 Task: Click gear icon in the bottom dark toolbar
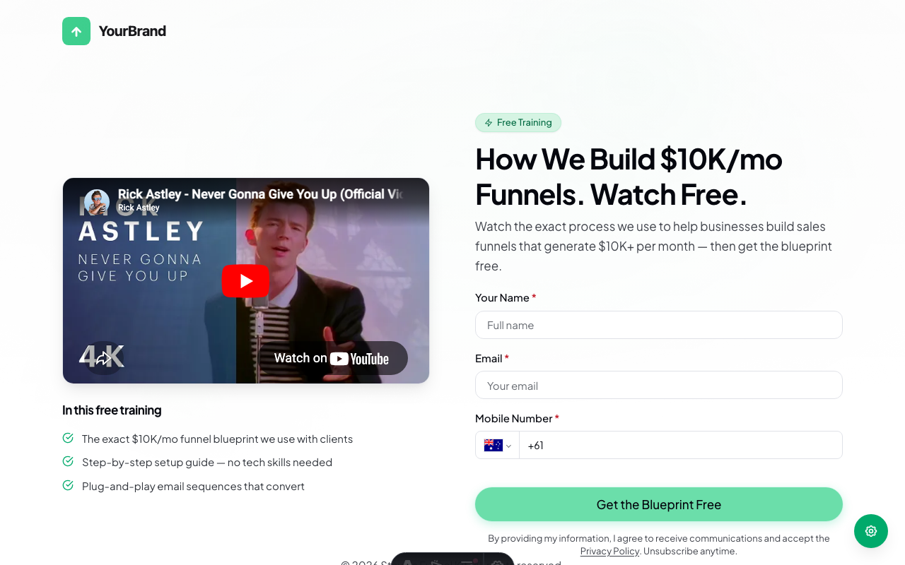pos(497,562)
